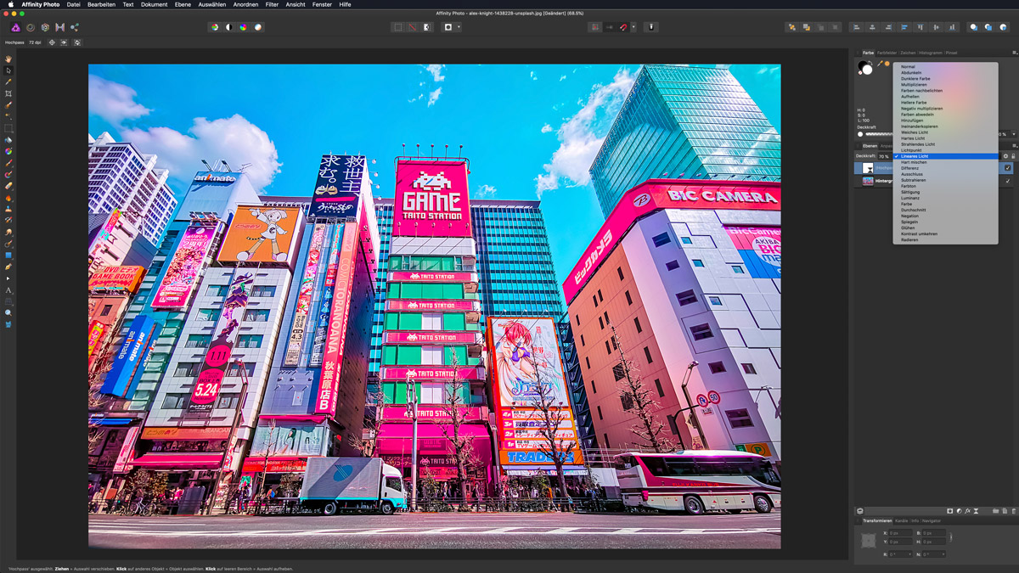Toggle visibility checkbox of the Hintergrund layer
The width and height of the screenshot is (1019, 573).
(x=1008, y=181)
